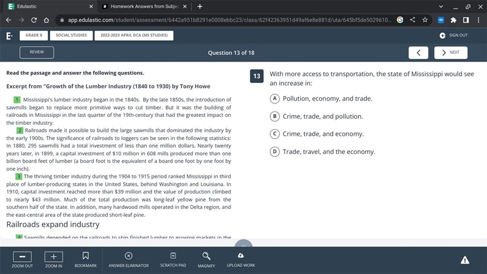Open the Chrome three-dot menu
Screen dimensions: 487x274
(x=478, y=20)
